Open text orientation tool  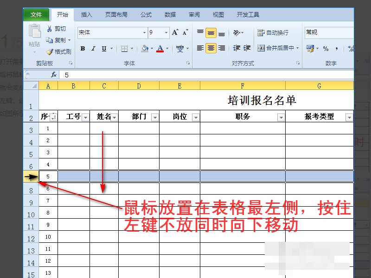(x=237, y=32)
